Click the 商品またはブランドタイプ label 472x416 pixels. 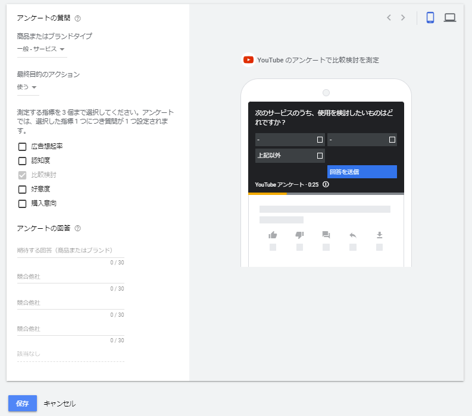pyautogui.click(x=55, y=36)
